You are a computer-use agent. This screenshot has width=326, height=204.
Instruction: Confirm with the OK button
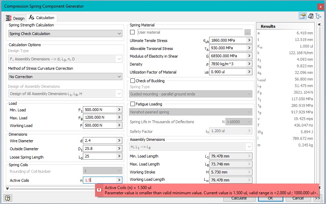tap(270, 198)
